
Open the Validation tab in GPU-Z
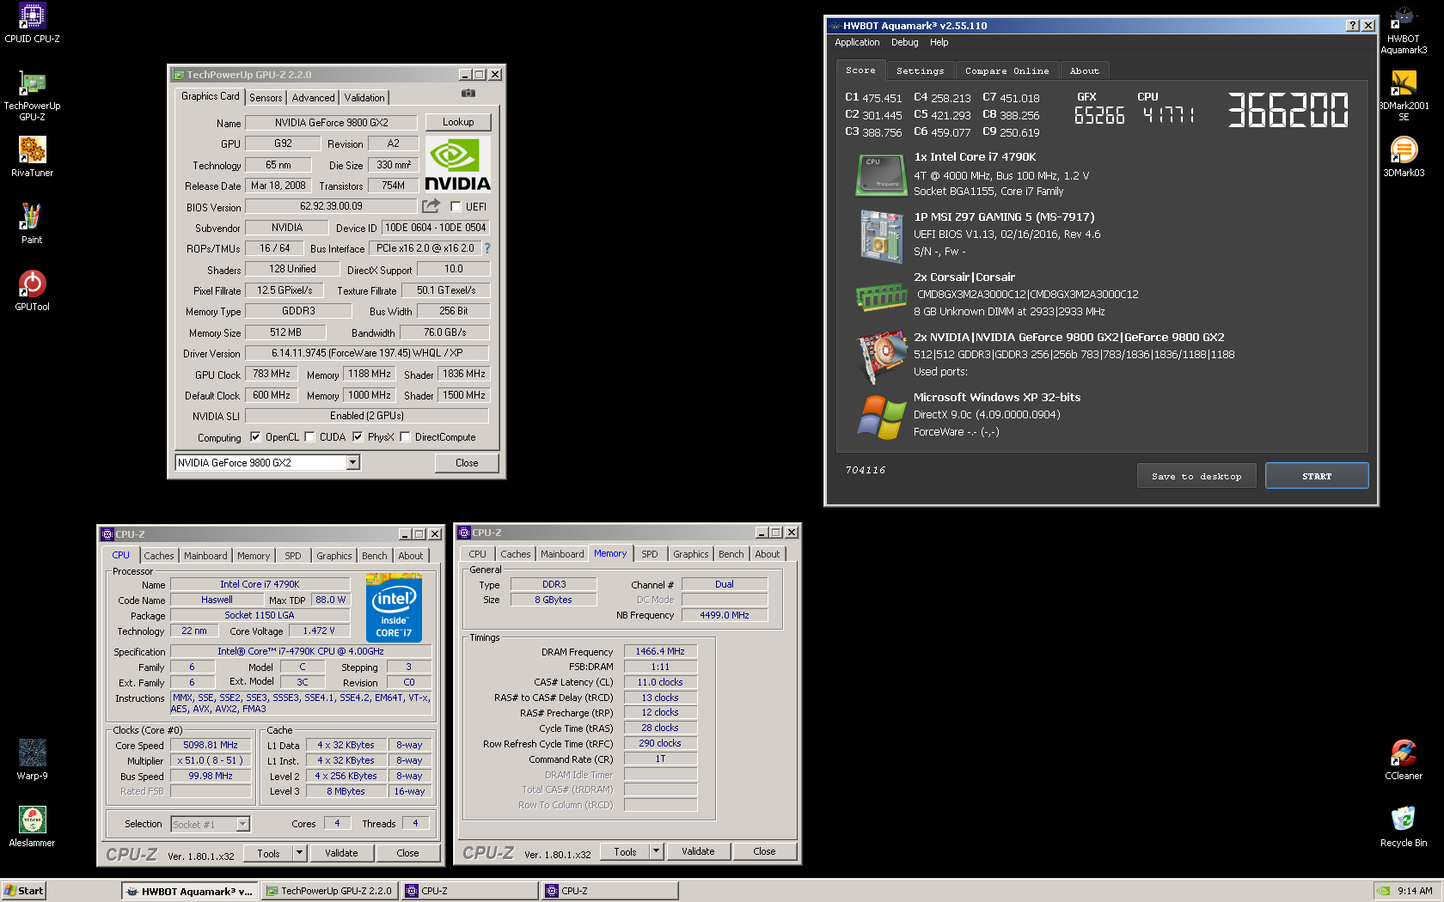pyautogui.click(x=364, y=98)
